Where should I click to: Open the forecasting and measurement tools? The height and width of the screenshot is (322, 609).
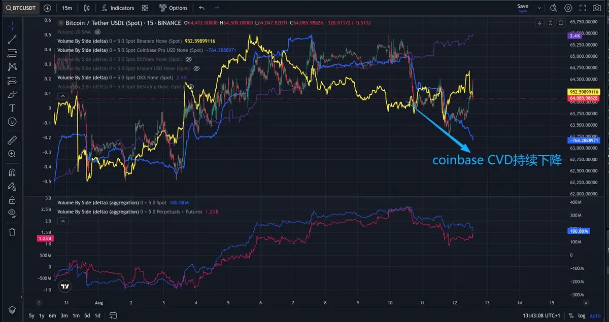(12, 80)
